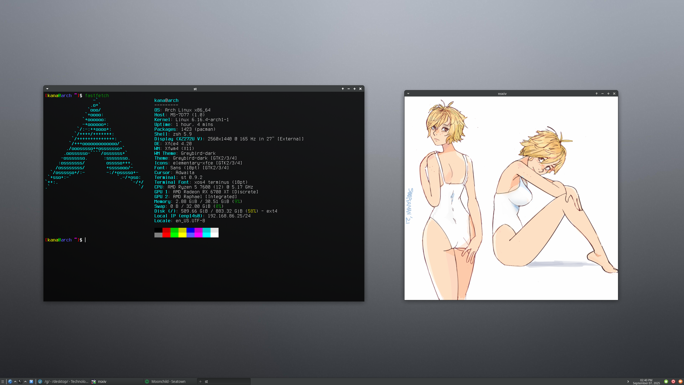Open the clock showing 02:40 PM
The height and width of the screenshot is (385, 684).
click(x=646, y=382)
